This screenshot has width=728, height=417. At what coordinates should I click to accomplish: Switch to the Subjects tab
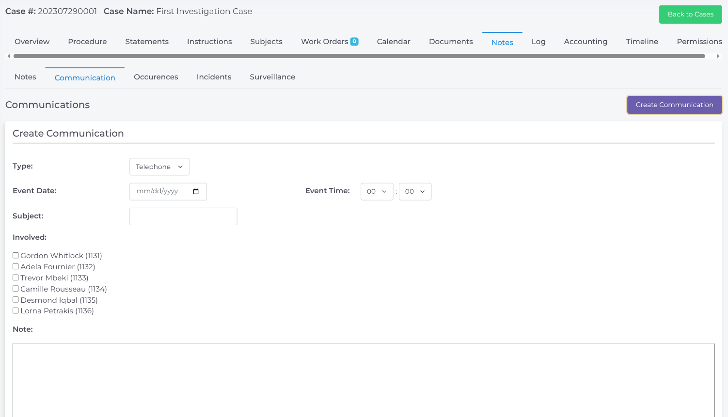pyautogui.click(x=266, y=42)
